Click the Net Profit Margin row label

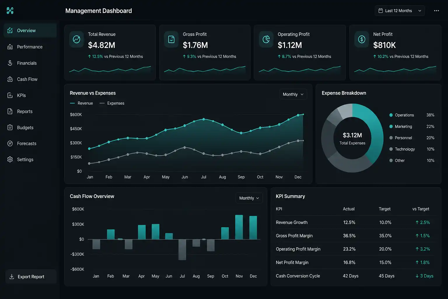pos(292,263)
